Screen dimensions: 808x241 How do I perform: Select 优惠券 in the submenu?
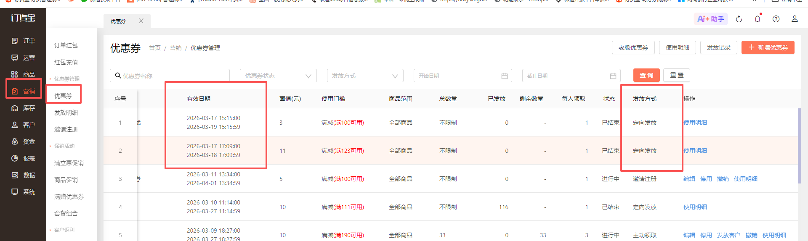click(x=63, y=96)
